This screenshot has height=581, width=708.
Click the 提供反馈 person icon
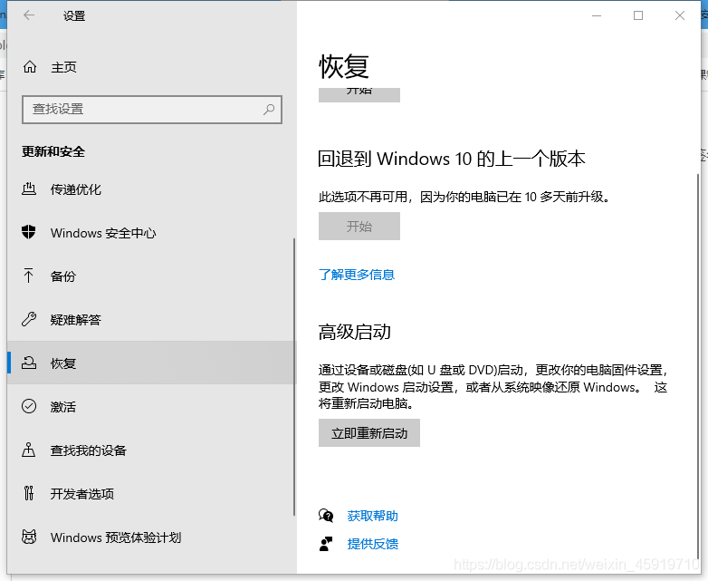[x=326, y=544]
